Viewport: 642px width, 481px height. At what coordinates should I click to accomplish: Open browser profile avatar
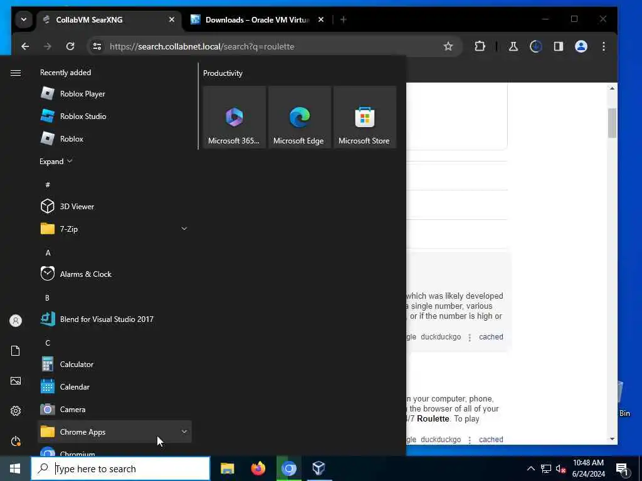click(581, 46)
